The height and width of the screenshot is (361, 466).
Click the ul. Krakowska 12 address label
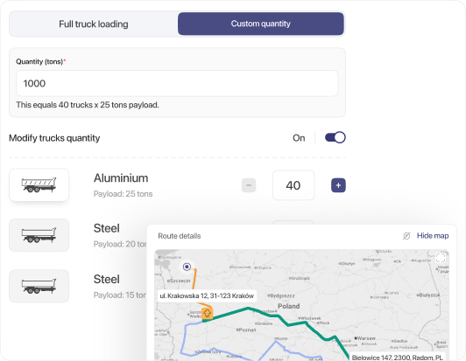point(207,295)
